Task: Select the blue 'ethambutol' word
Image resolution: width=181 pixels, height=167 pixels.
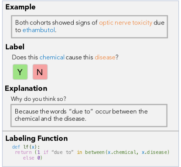Action: [x=39, y=30]
